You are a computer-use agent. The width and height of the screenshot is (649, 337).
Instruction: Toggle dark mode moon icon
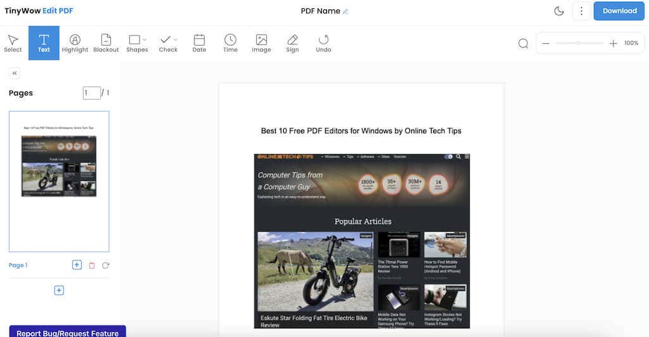pyautogui.click(x=559, y=11)
